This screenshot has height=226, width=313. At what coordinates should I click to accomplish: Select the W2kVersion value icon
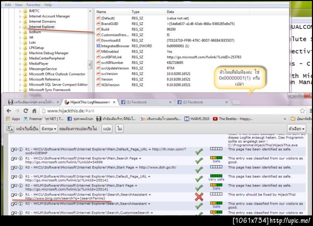point(98,85)
